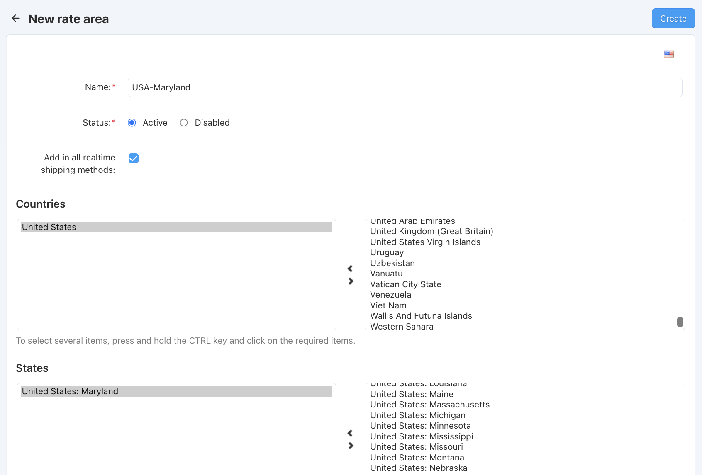Select United States in chosen countries list
Screen dimensions: 702x475
tap(176, 227)
